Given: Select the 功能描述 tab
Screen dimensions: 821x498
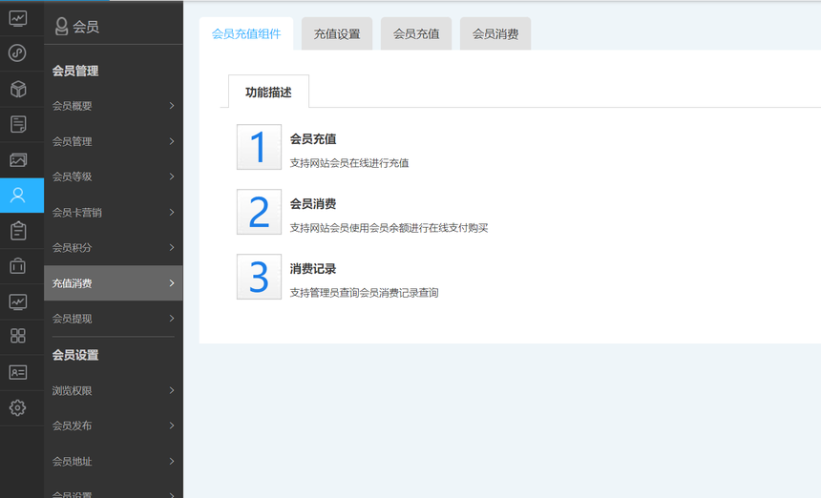Looking at the screenshot, I should 268,93.
